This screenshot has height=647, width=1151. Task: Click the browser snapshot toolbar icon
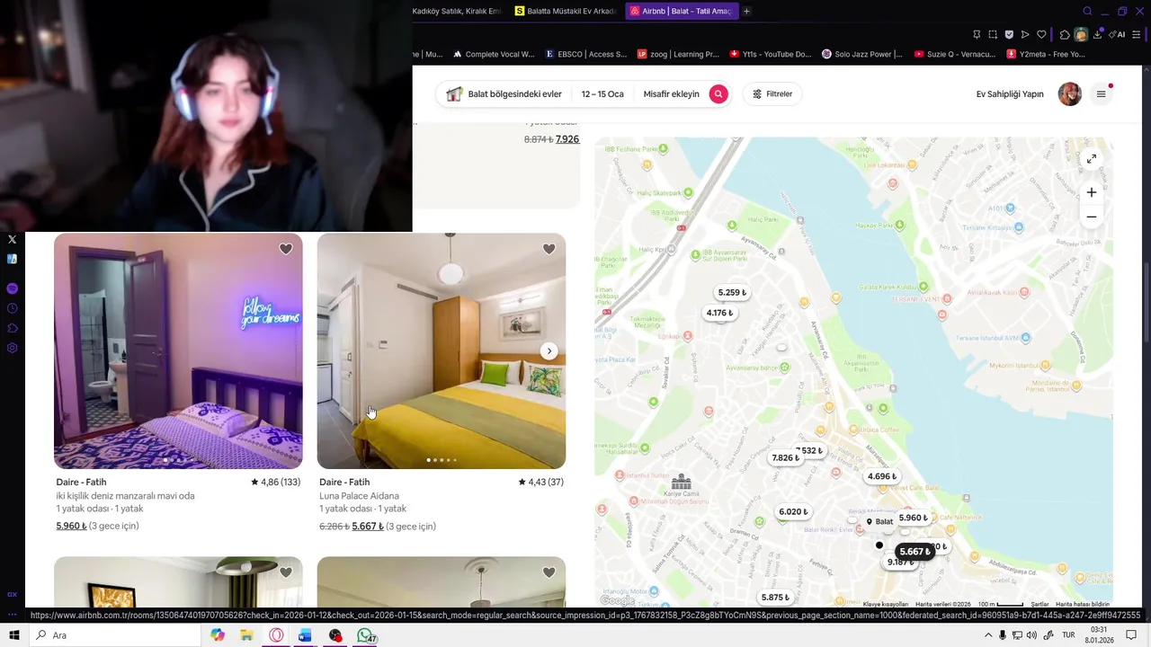tap(993, 34)
